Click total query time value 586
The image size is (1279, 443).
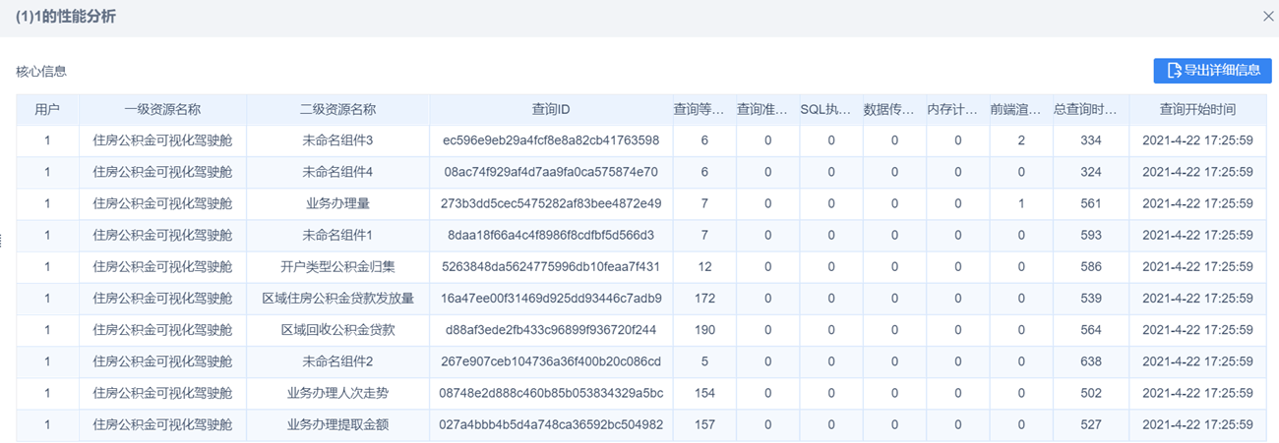click(x=1090, y=267)
